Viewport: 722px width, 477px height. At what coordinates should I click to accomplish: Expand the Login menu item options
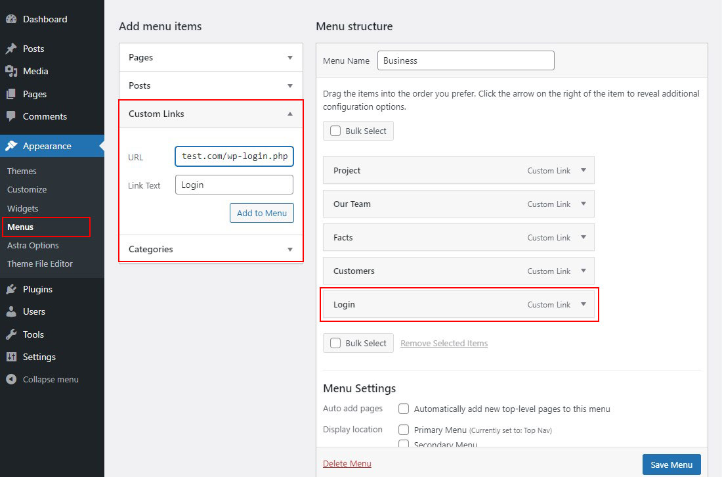584,304
